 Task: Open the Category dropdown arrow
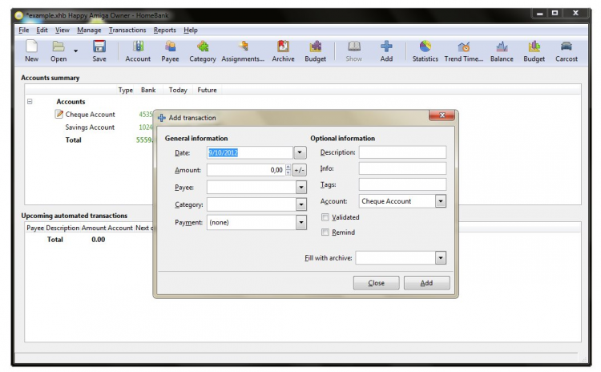pos(301,204)
